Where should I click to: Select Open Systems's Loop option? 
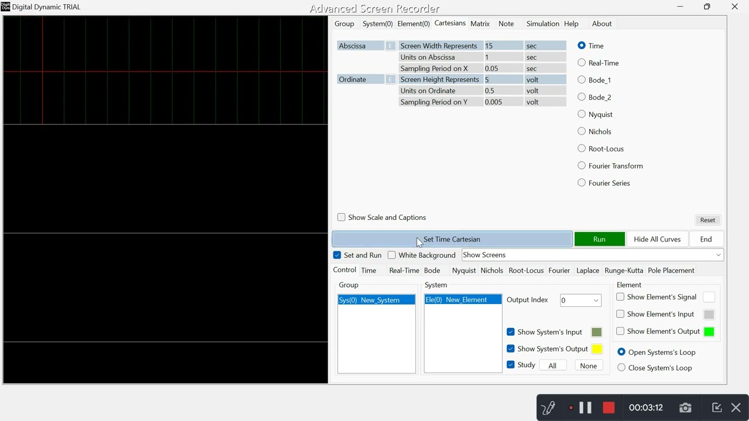(621, 352)
